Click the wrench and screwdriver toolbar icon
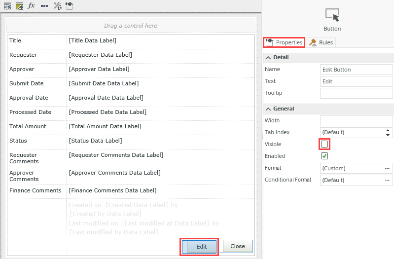The image size is (394, 259). 57,6
